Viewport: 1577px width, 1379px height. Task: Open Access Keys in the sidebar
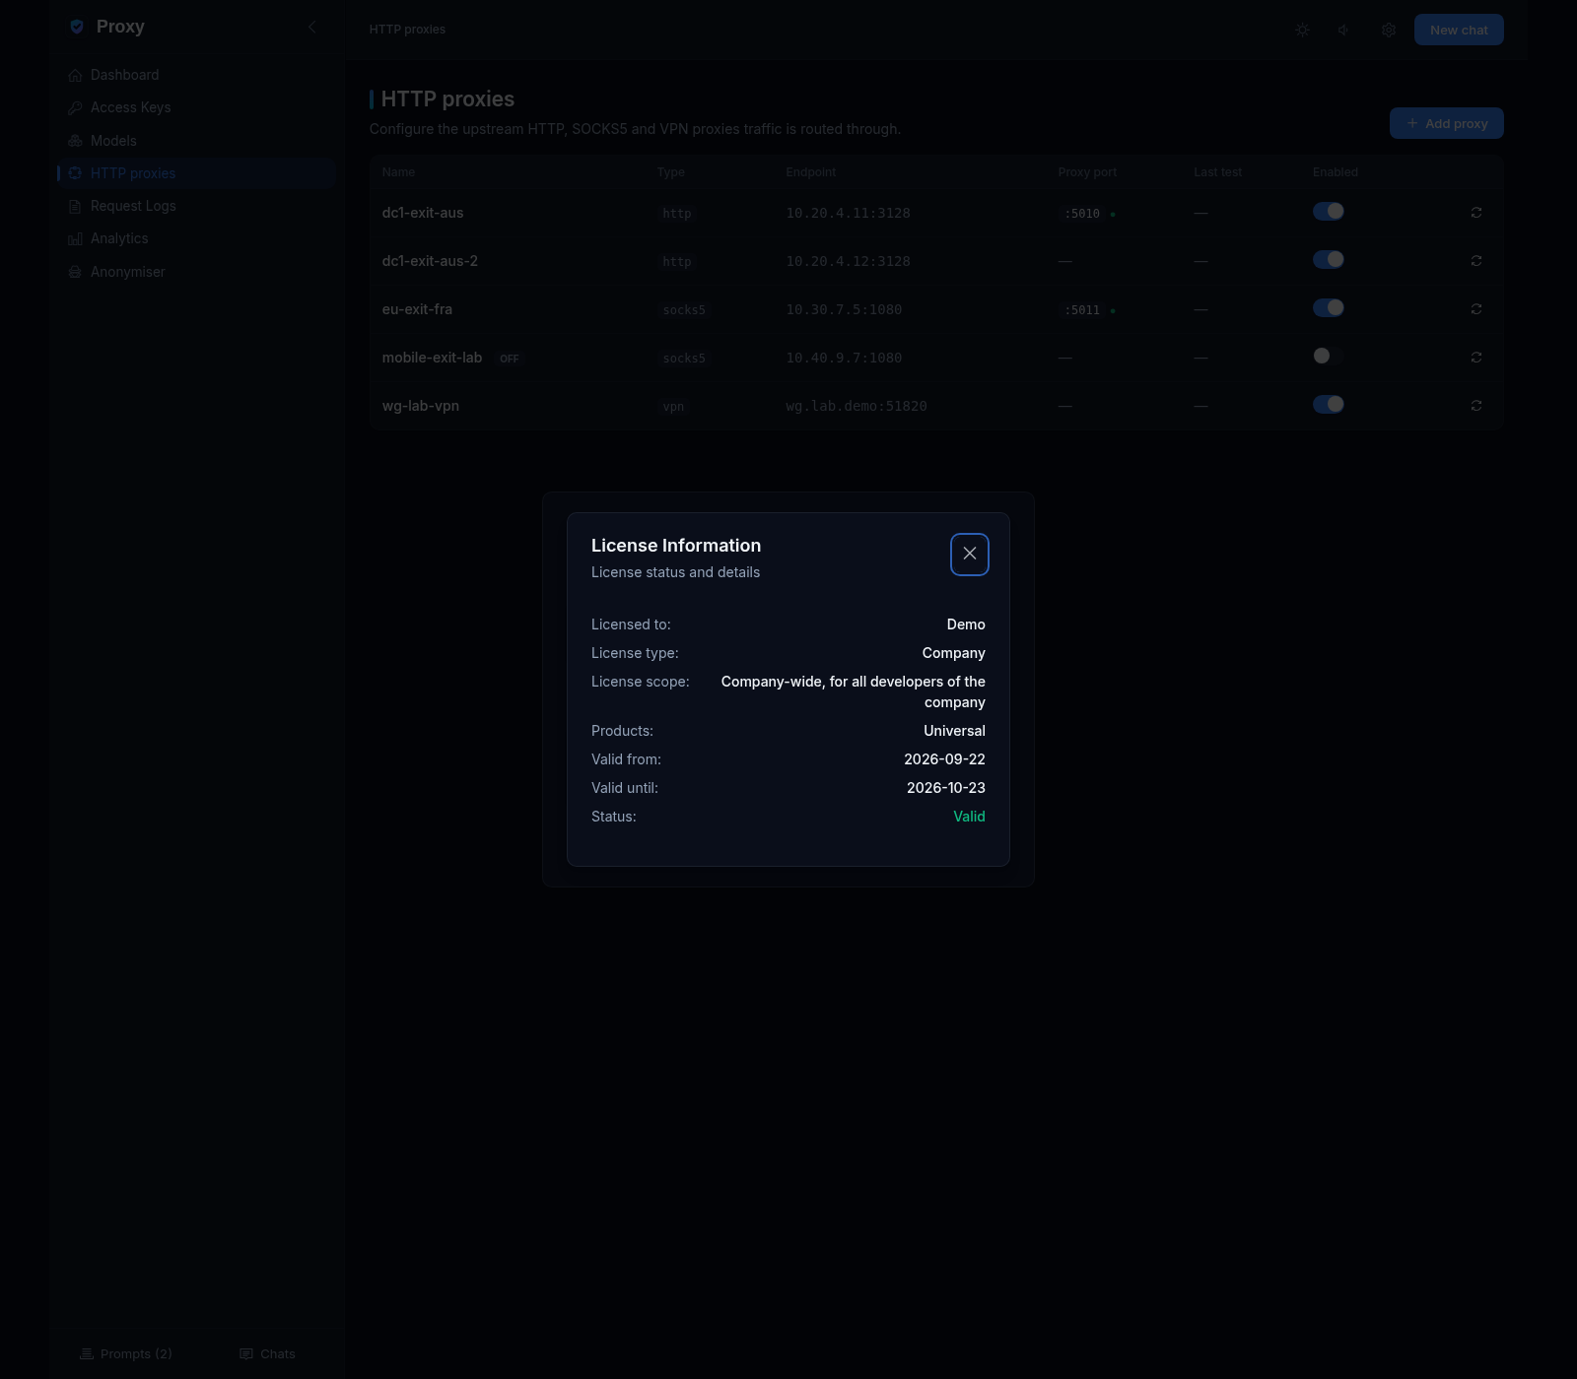pos(197,107)
